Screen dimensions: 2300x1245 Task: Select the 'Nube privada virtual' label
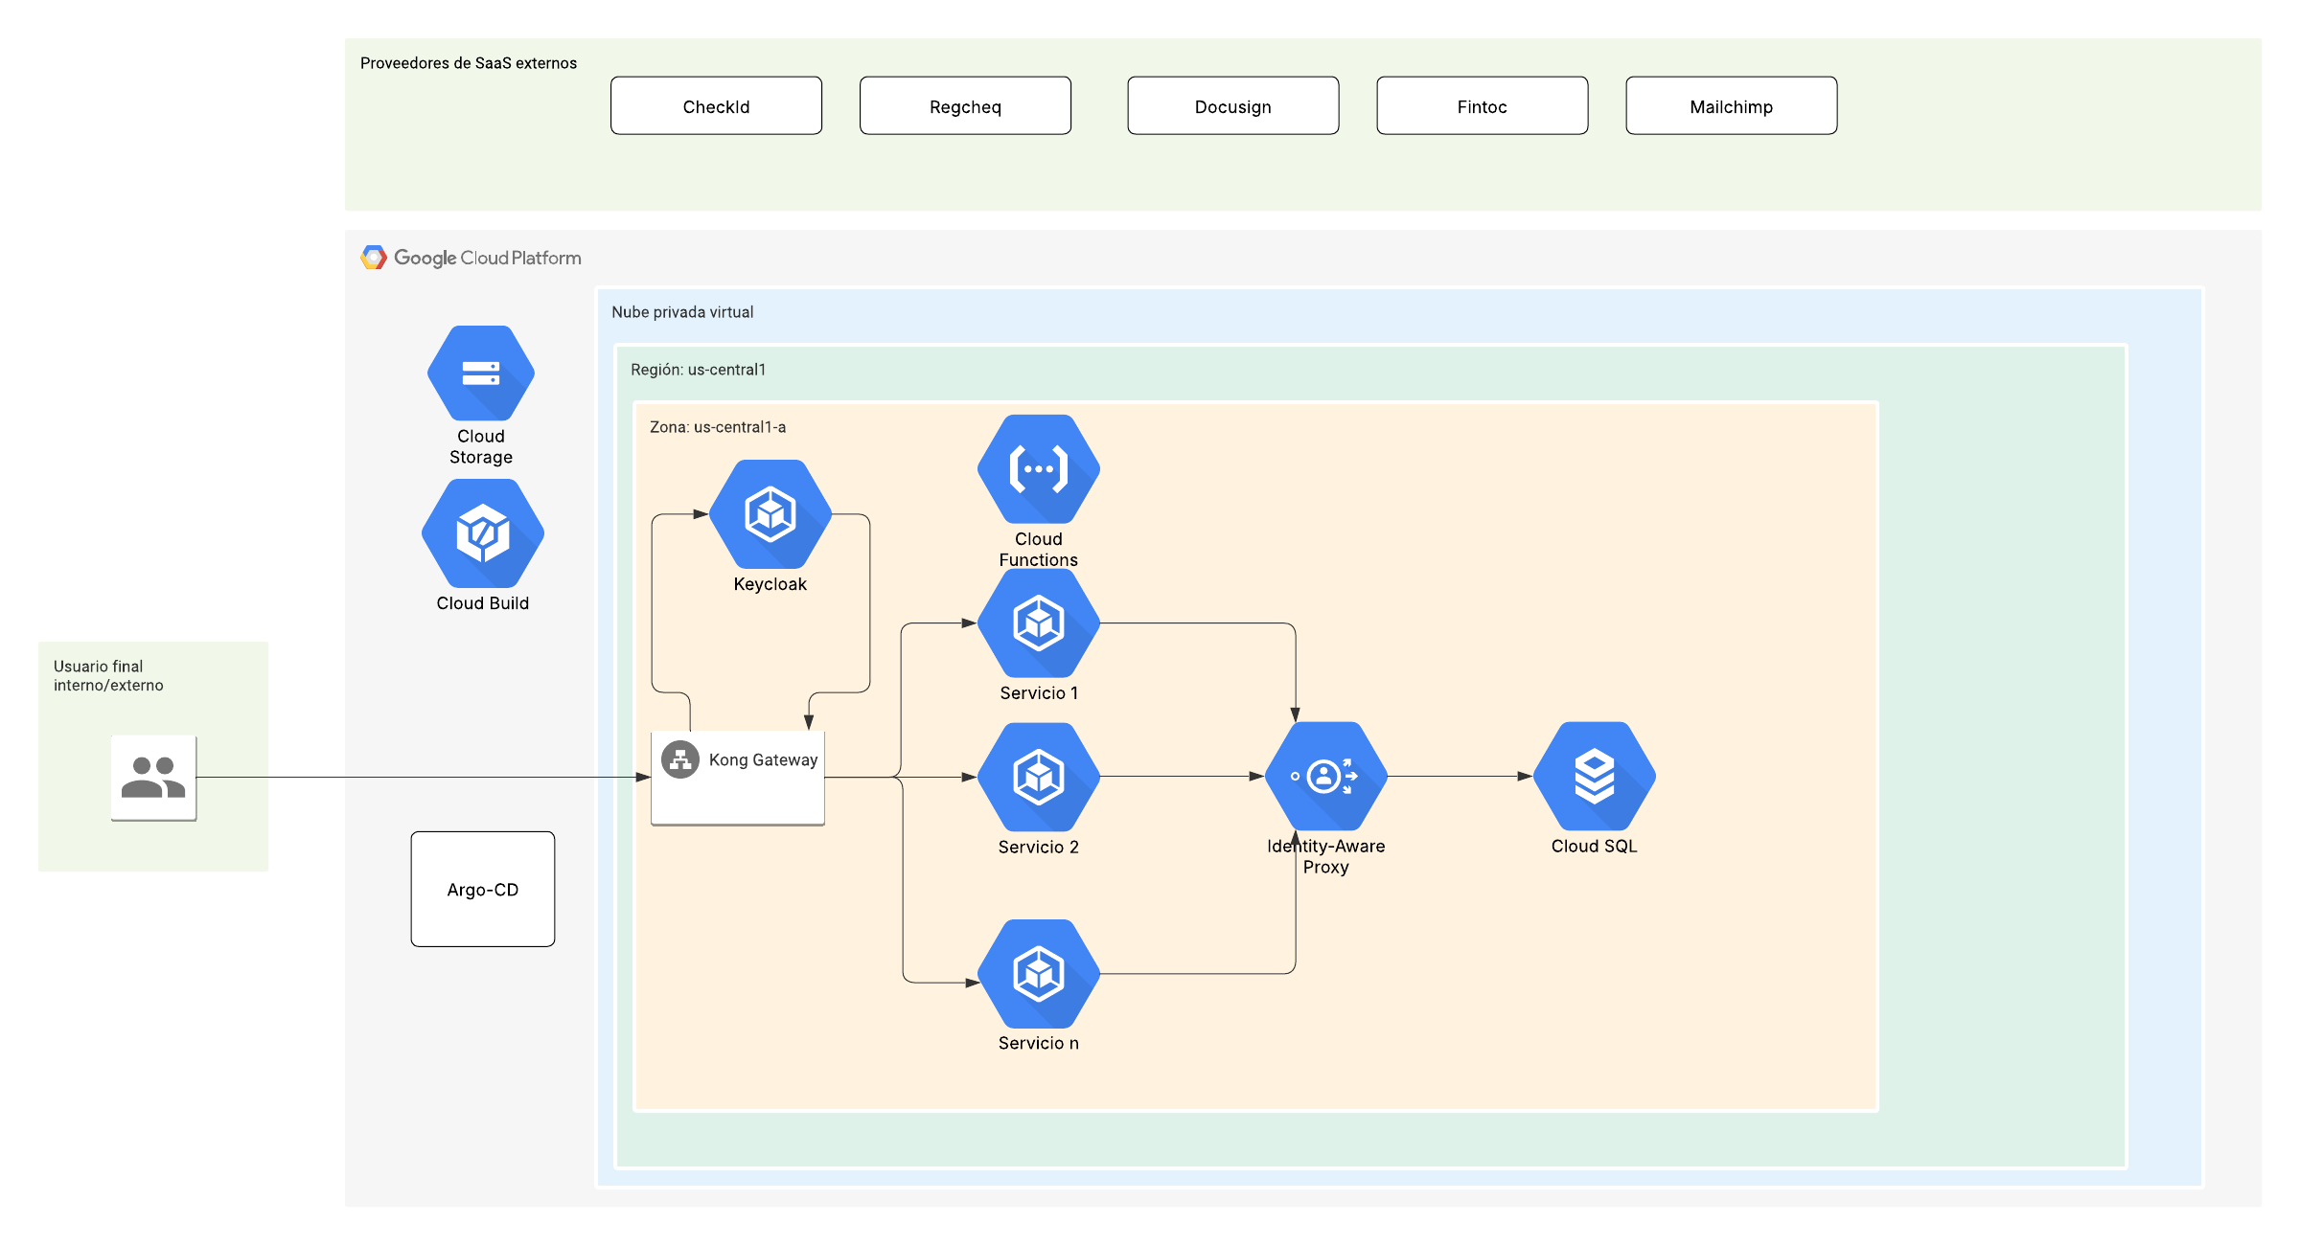coord(682,312)
